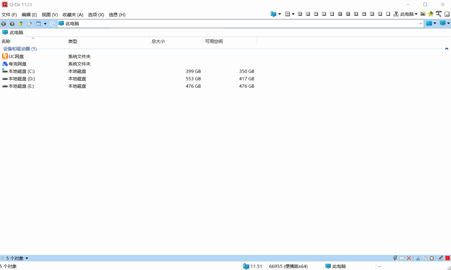Image resolution: width=451 pixels, height=270 pixels.
Task: Switch to two side-by-side panes layout
Action: (324, 14)
